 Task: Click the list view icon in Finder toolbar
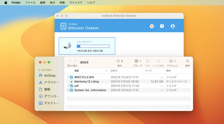coord(118,61)
